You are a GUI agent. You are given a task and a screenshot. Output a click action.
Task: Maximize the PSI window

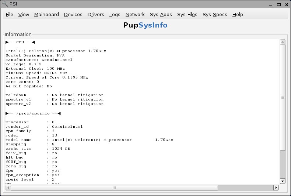279,4
